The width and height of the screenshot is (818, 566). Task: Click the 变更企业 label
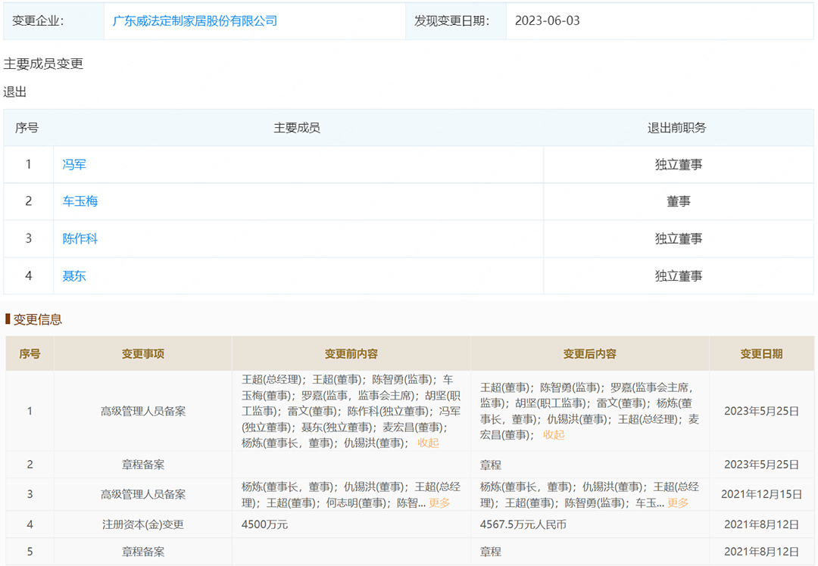click(38, 21)
